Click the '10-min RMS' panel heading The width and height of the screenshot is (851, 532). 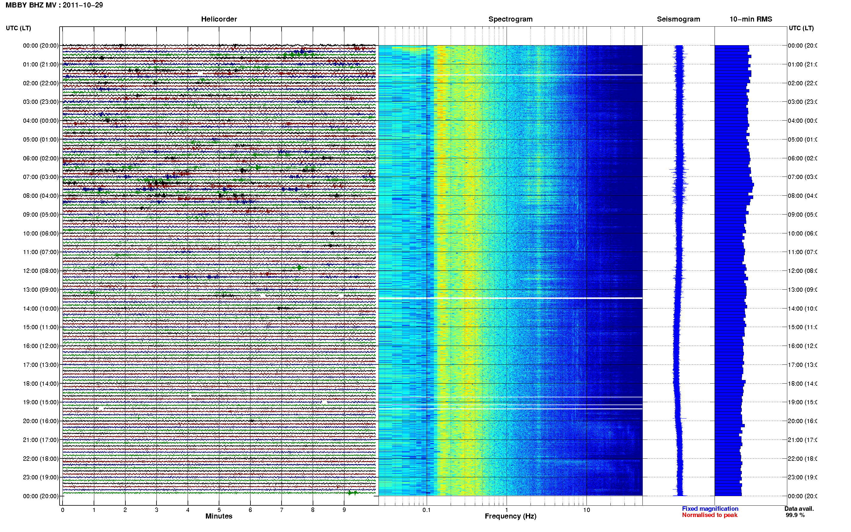pyautogui.click(x=751, y=19)
